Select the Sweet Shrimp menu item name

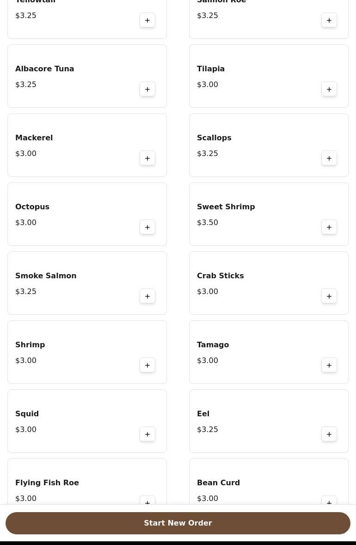(226, 207)
